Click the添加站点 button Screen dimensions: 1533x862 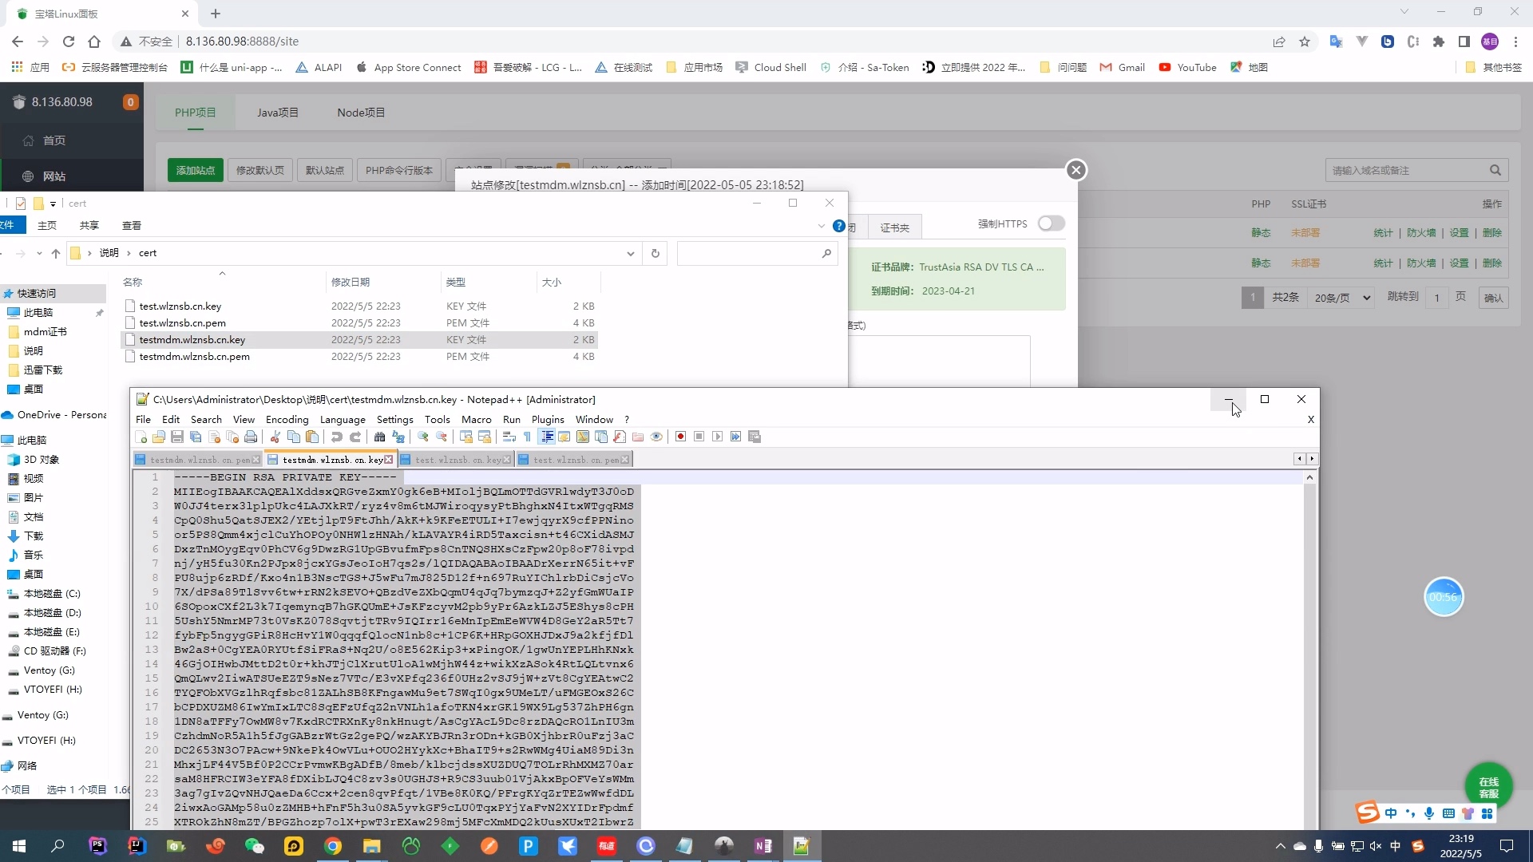[196, 169]
